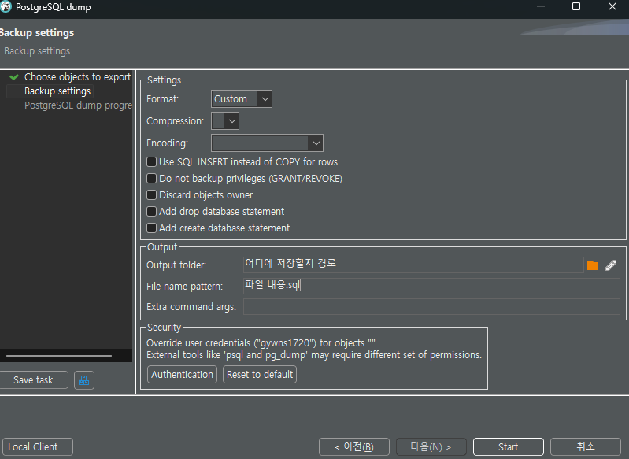The image size is (629, 459).
Task: Maximize the PostgreSQL dump window
Action: (x=576, y=6)
